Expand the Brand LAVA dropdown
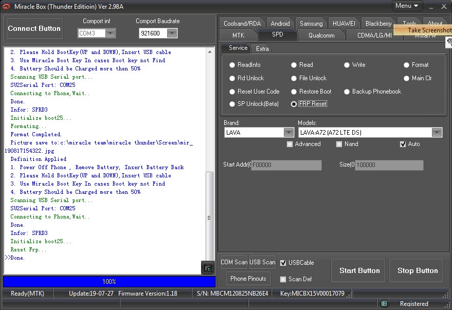Viewport: 452px width, 310px height. click(288, 133)
